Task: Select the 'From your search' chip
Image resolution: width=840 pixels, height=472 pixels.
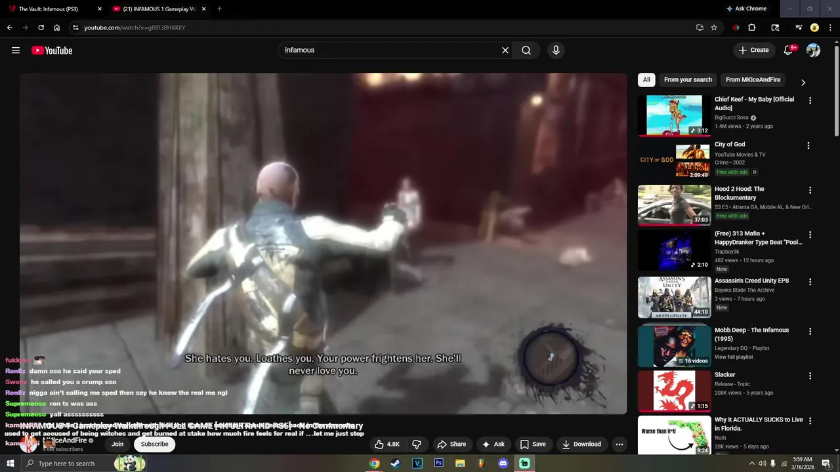Action: pos(688,80)
